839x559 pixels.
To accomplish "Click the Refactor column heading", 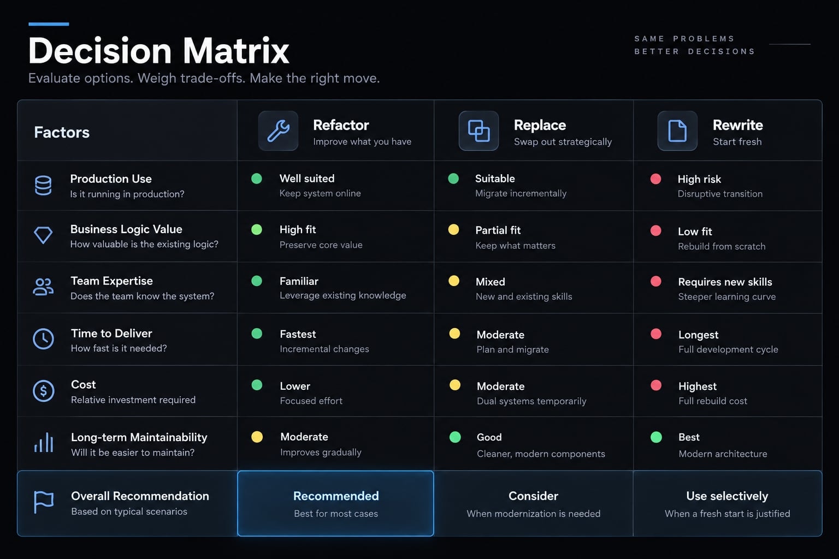I will [341, 125].
